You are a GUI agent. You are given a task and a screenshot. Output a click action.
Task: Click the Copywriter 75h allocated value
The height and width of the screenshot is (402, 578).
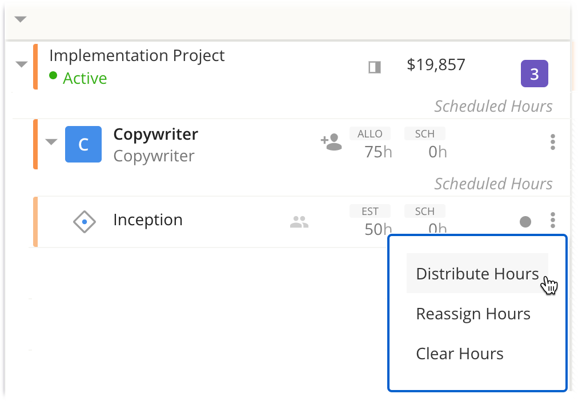tap(378, 152)
